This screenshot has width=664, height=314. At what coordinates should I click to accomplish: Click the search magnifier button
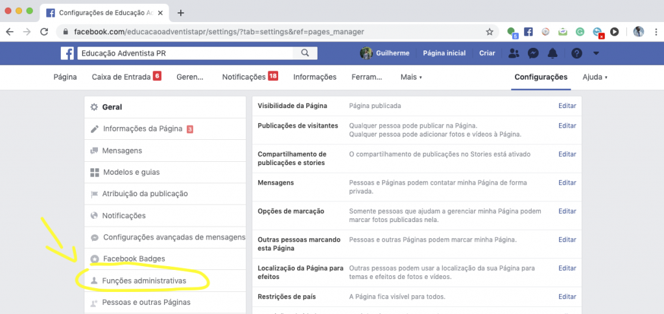pyautogui.click(x=305, y=53)
